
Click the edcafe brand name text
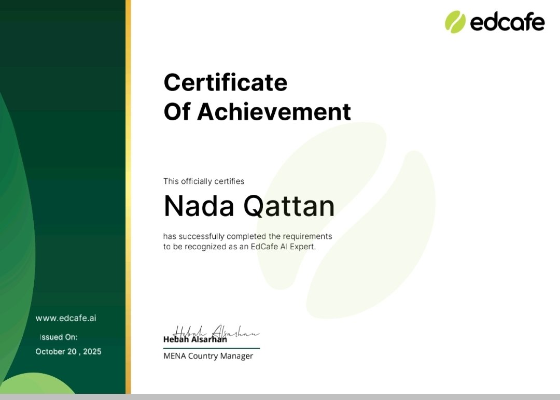pyautogui.click(x=507, y=22)
